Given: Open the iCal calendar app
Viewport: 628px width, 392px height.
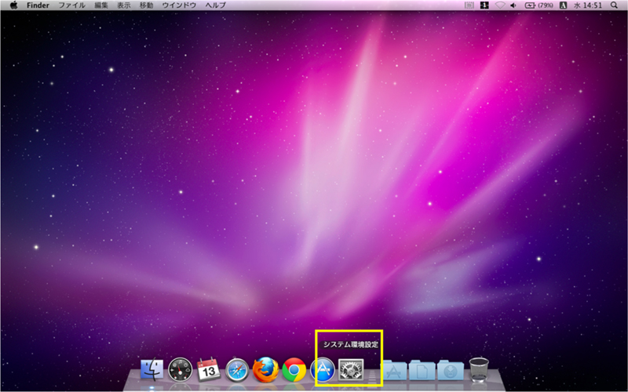Looking at the screenshot, I should click(x=209, y=368).
